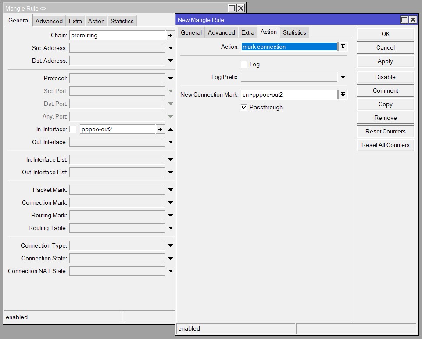Expand the Log Prefix field

coord(343,77)
